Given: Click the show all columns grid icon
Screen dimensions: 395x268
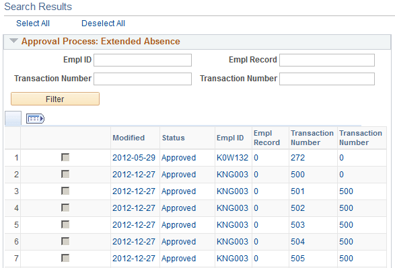Looking at the screenshot, I should click(x=35, y=118).
